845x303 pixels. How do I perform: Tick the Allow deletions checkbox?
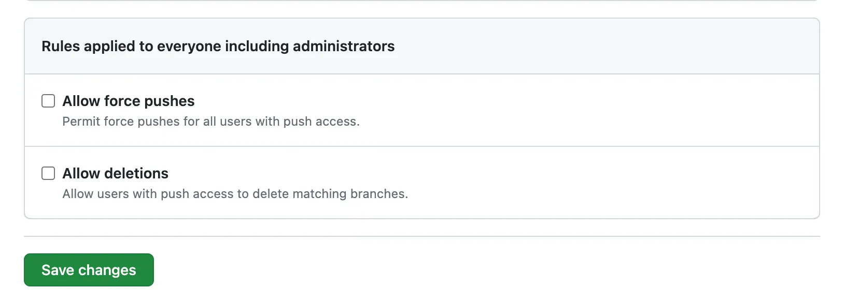click(48, 173)
